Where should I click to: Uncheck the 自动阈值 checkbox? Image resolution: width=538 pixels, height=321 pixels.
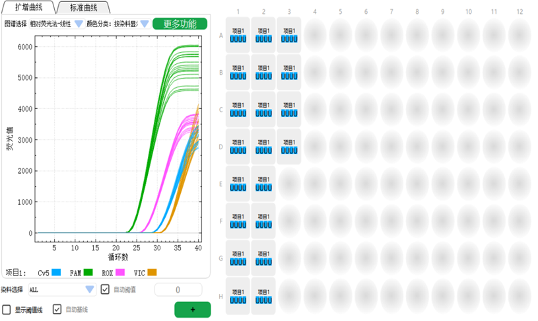pyautogui.click(x=105, y=289)
